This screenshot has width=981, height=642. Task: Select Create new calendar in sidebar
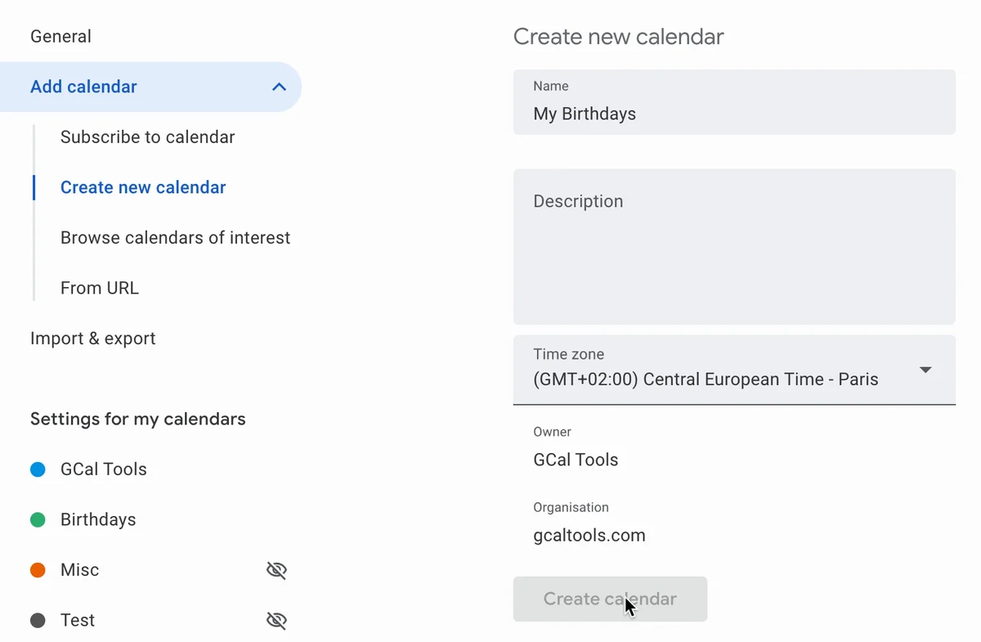(143, 187)
